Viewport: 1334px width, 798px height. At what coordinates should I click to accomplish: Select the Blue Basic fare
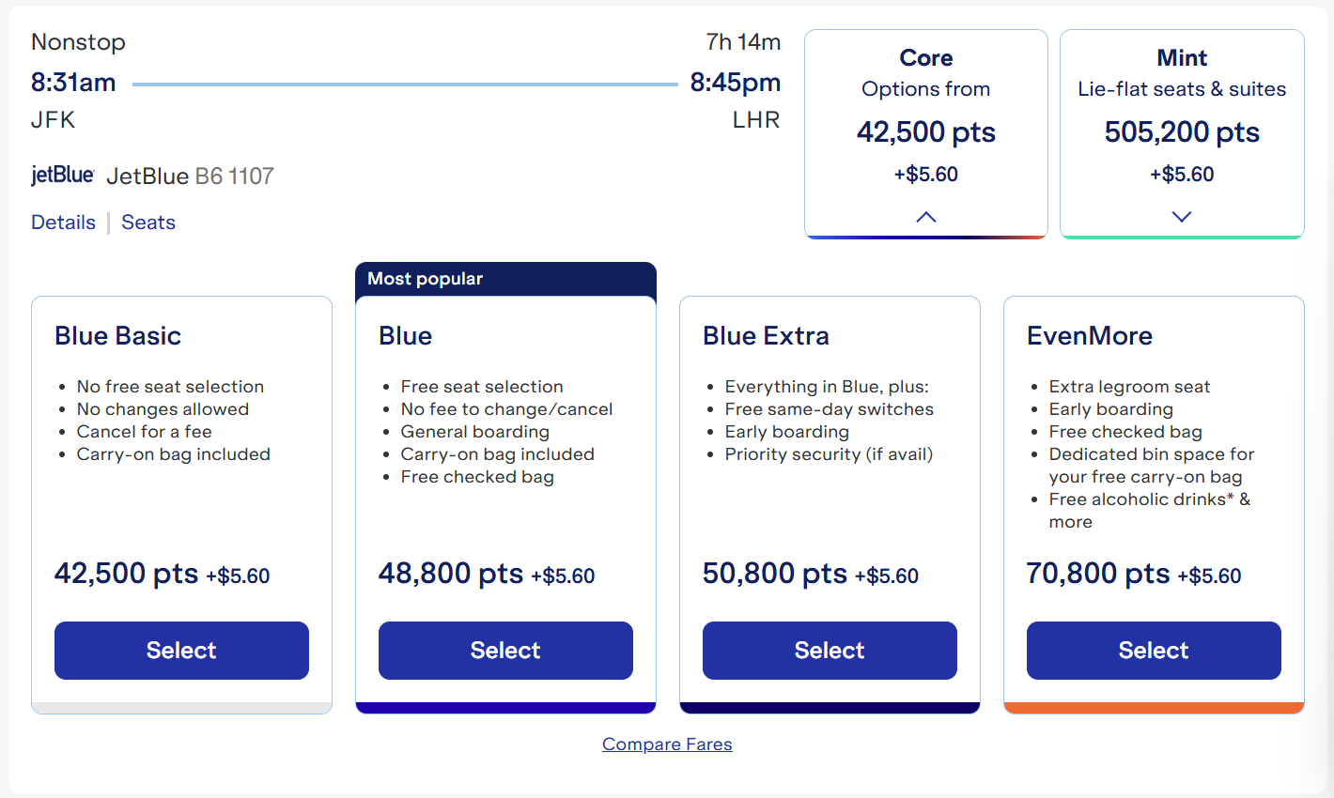click(180, 650)
